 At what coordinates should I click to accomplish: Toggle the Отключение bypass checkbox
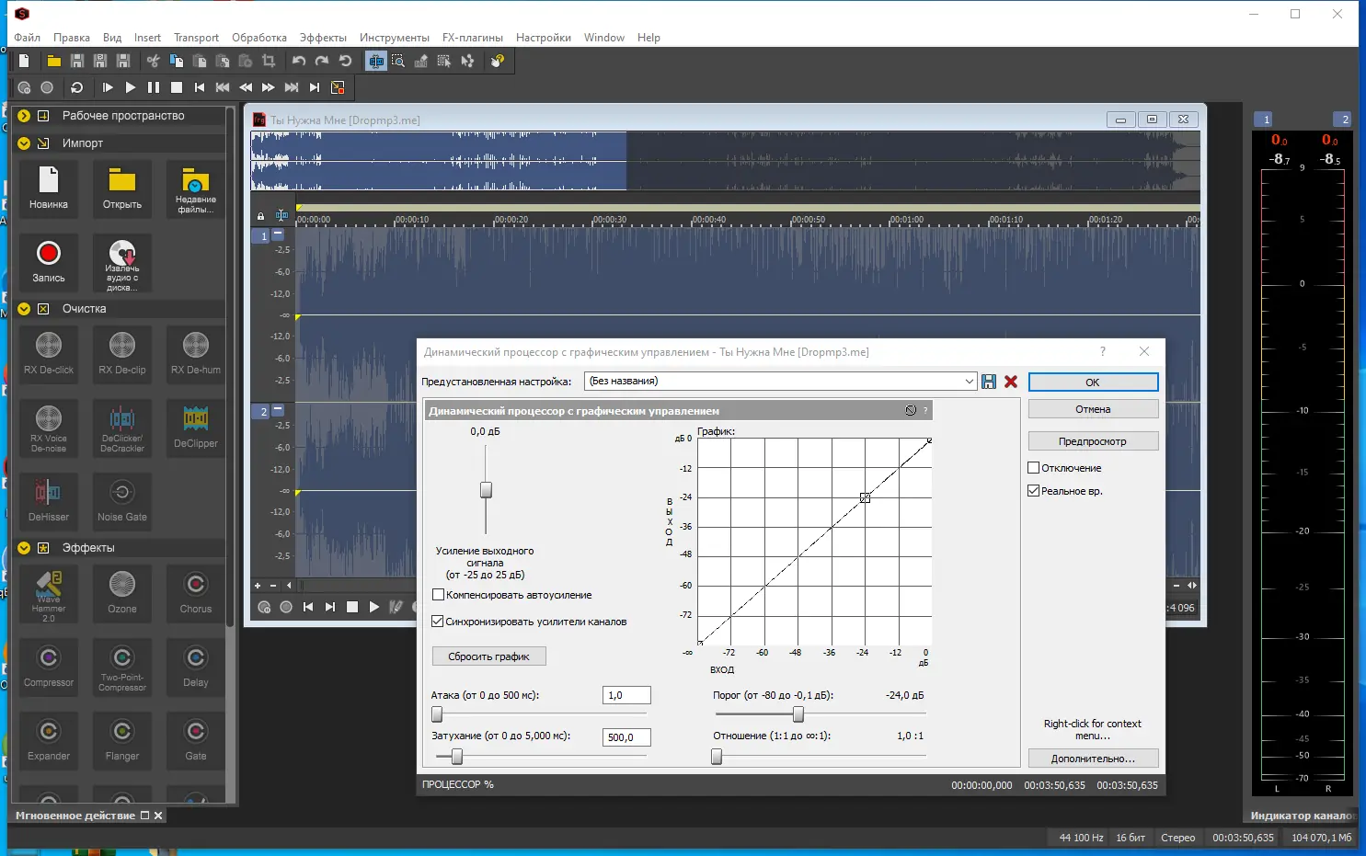pos(1034,468)
